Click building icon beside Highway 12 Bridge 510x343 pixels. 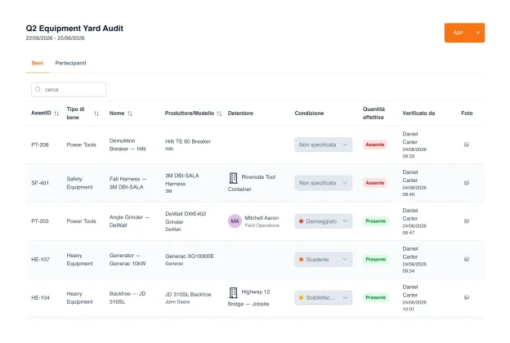point(233,292)
